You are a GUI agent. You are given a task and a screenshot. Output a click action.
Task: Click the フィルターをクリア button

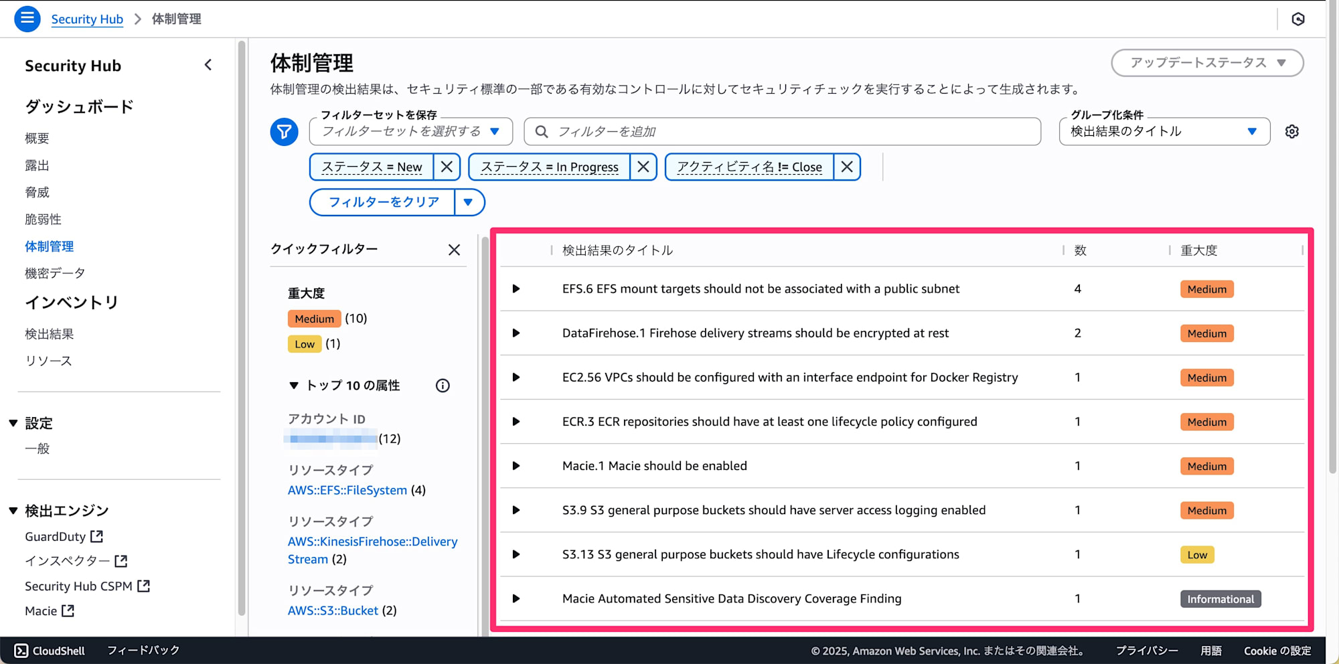click(x=383, y=202)
